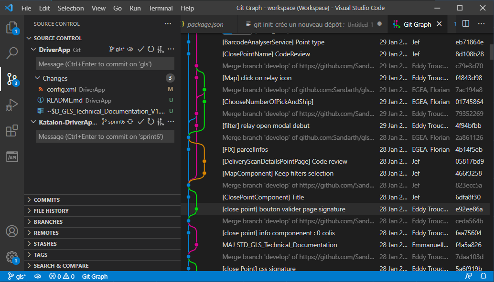This screenshot has width=494, height=282.
Task: Collapse the Changes group
Action: coord(37,78)
